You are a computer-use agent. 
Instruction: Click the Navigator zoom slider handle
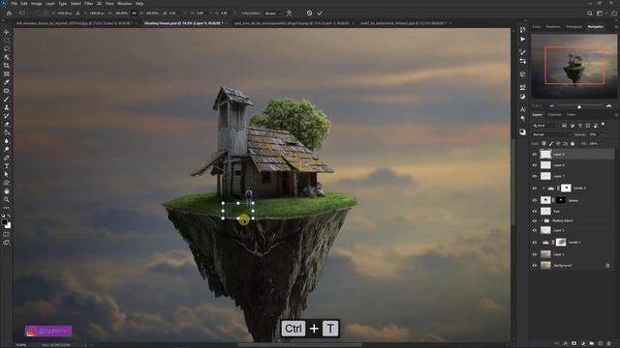pos(579,106)
